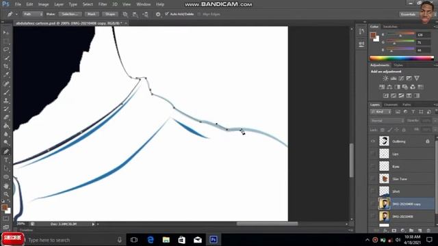
Task: Add a Channel Mixer adjustment
Action: click(x=413, y=87)
